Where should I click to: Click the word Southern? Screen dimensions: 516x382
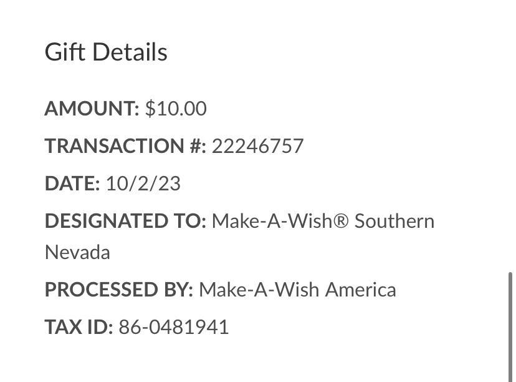(394, 221)
